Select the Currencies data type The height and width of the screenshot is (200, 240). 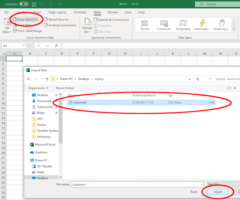click(164, 25)
